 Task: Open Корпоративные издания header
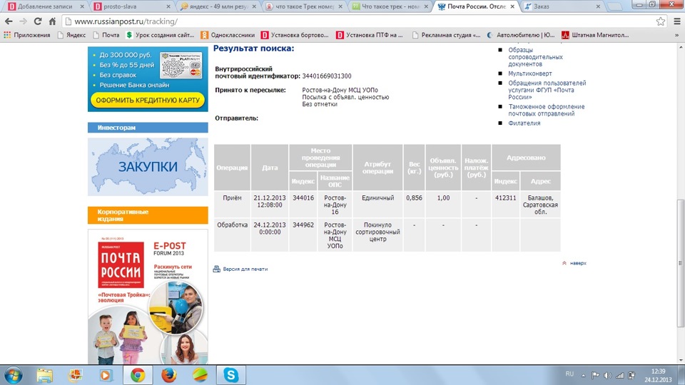tap(148, 215)
